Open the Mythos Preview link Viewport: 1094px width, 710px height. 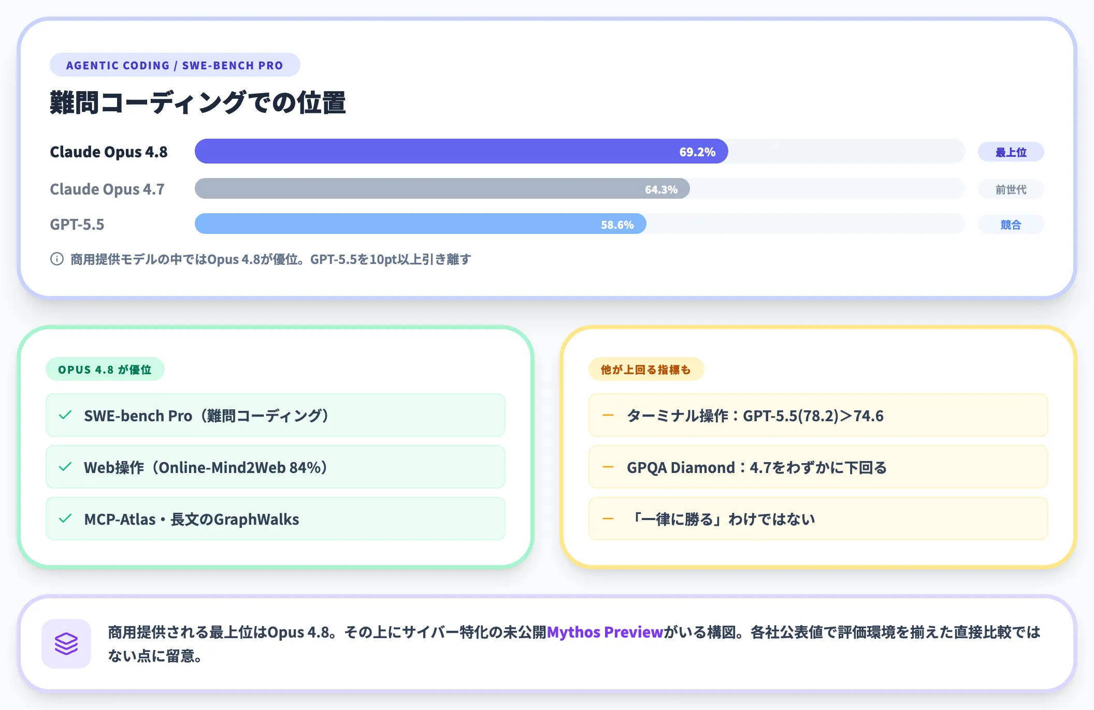point(605,632)
